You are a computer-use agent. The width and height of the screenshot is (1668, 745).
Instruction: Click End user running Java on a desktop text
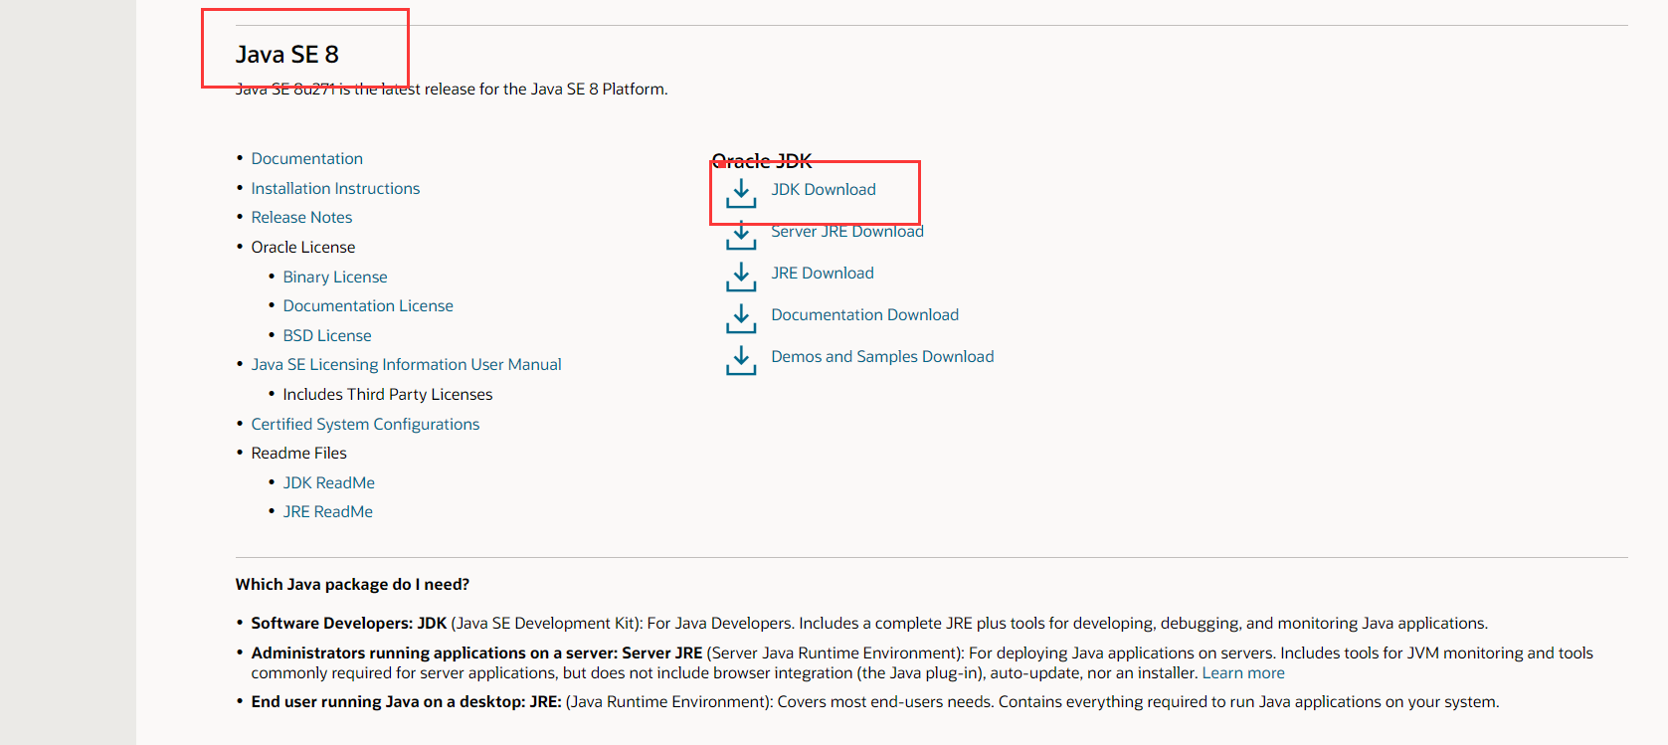coord(406,701)
